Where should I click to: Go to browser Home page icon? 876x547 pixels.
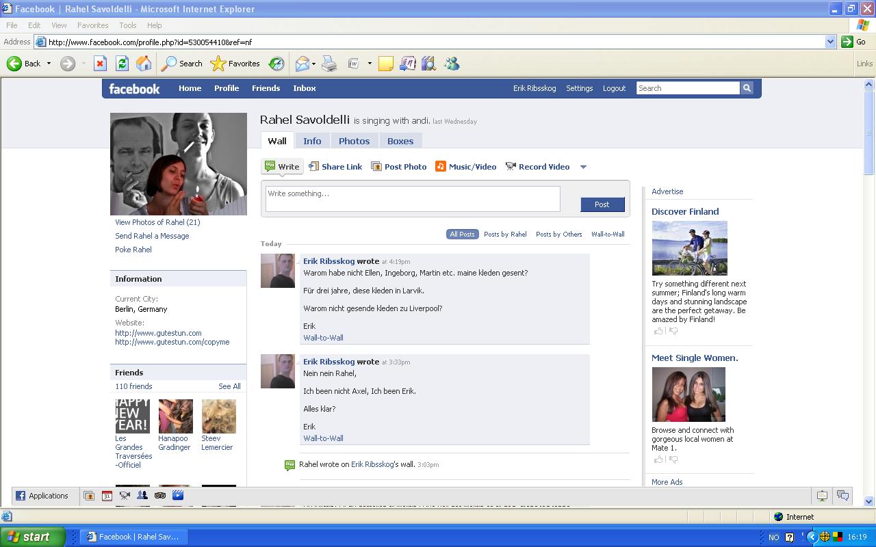point(144,64)
